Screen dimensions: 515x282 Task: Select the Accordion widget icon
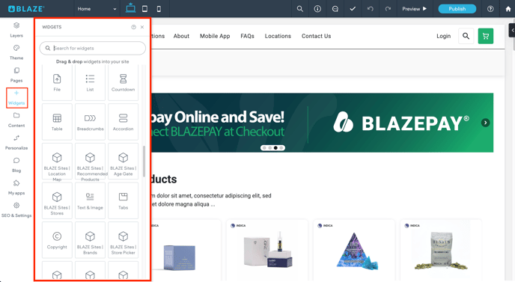[x=123, y=118]
